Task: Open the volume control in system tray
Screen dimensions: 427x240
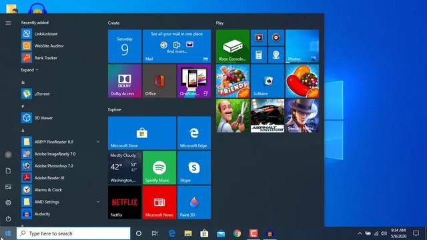Action: (384, 233)
